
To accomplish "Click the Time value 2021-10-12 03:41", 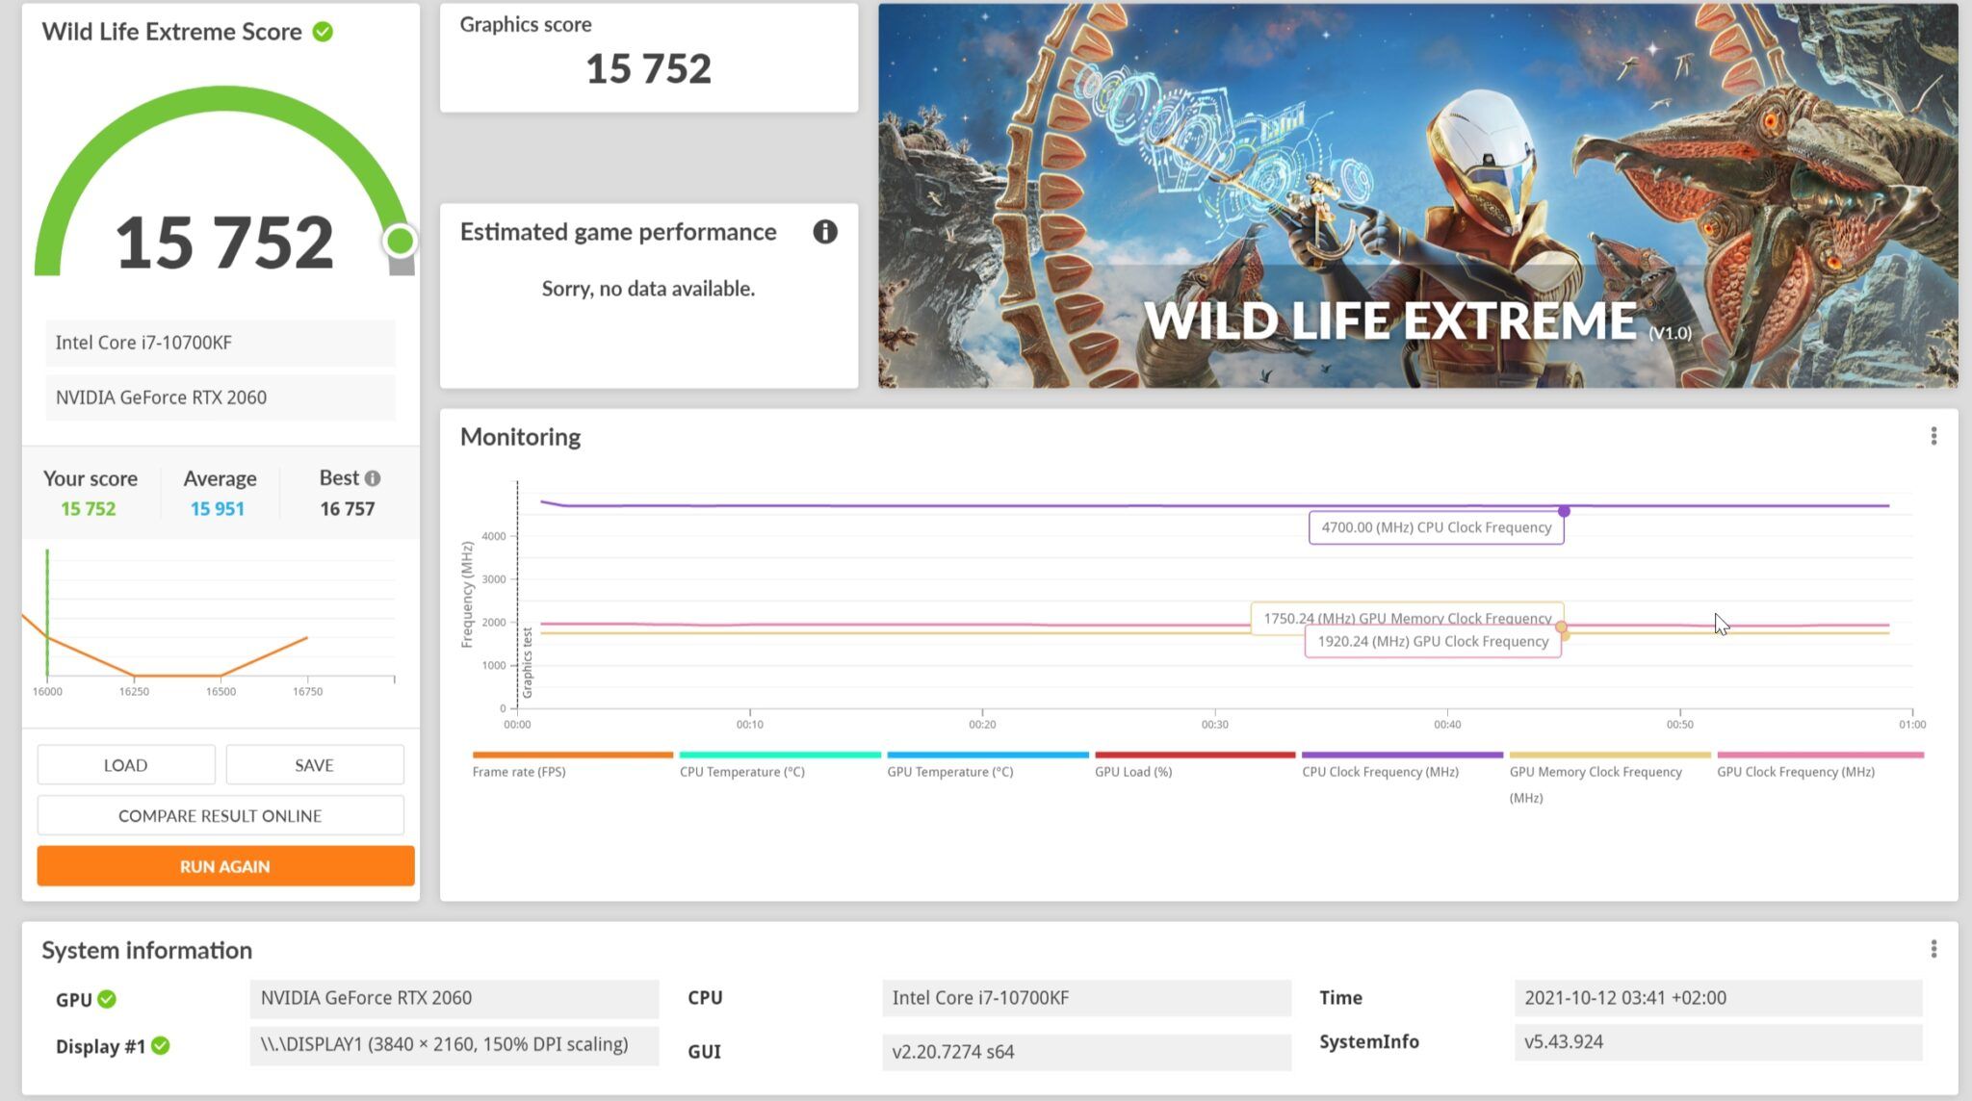I will point(1718,999).
